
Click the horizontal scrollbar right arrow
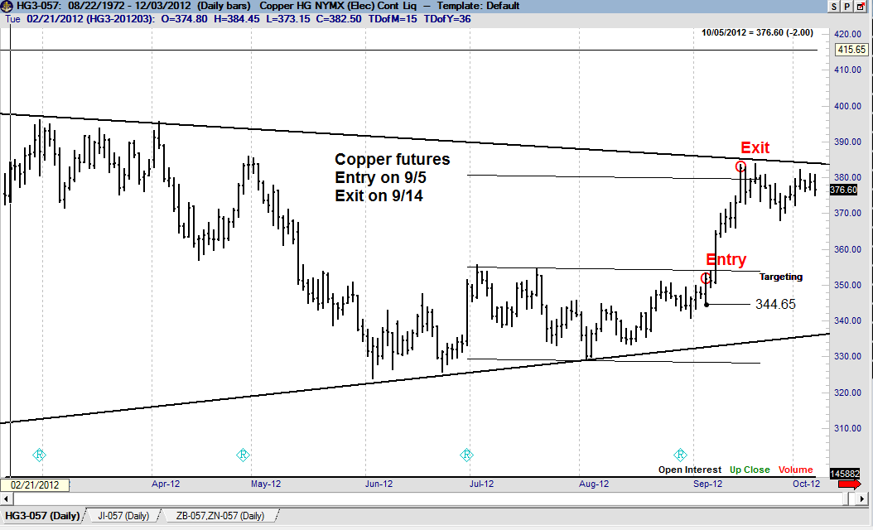[862, 499]
